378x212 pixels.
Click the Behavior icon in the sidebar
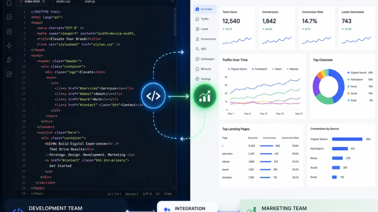[x=197, y=69]
